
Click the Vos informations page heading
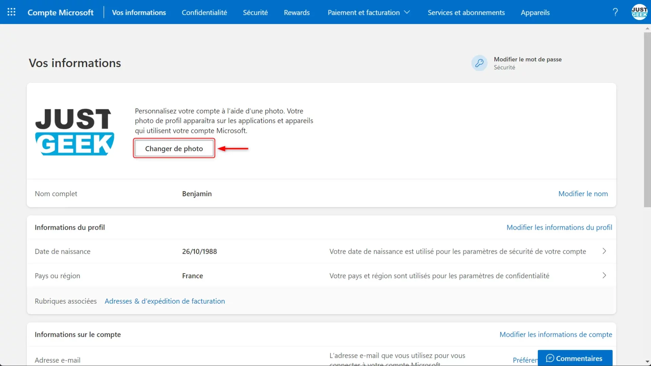click(x=75, y=63)
